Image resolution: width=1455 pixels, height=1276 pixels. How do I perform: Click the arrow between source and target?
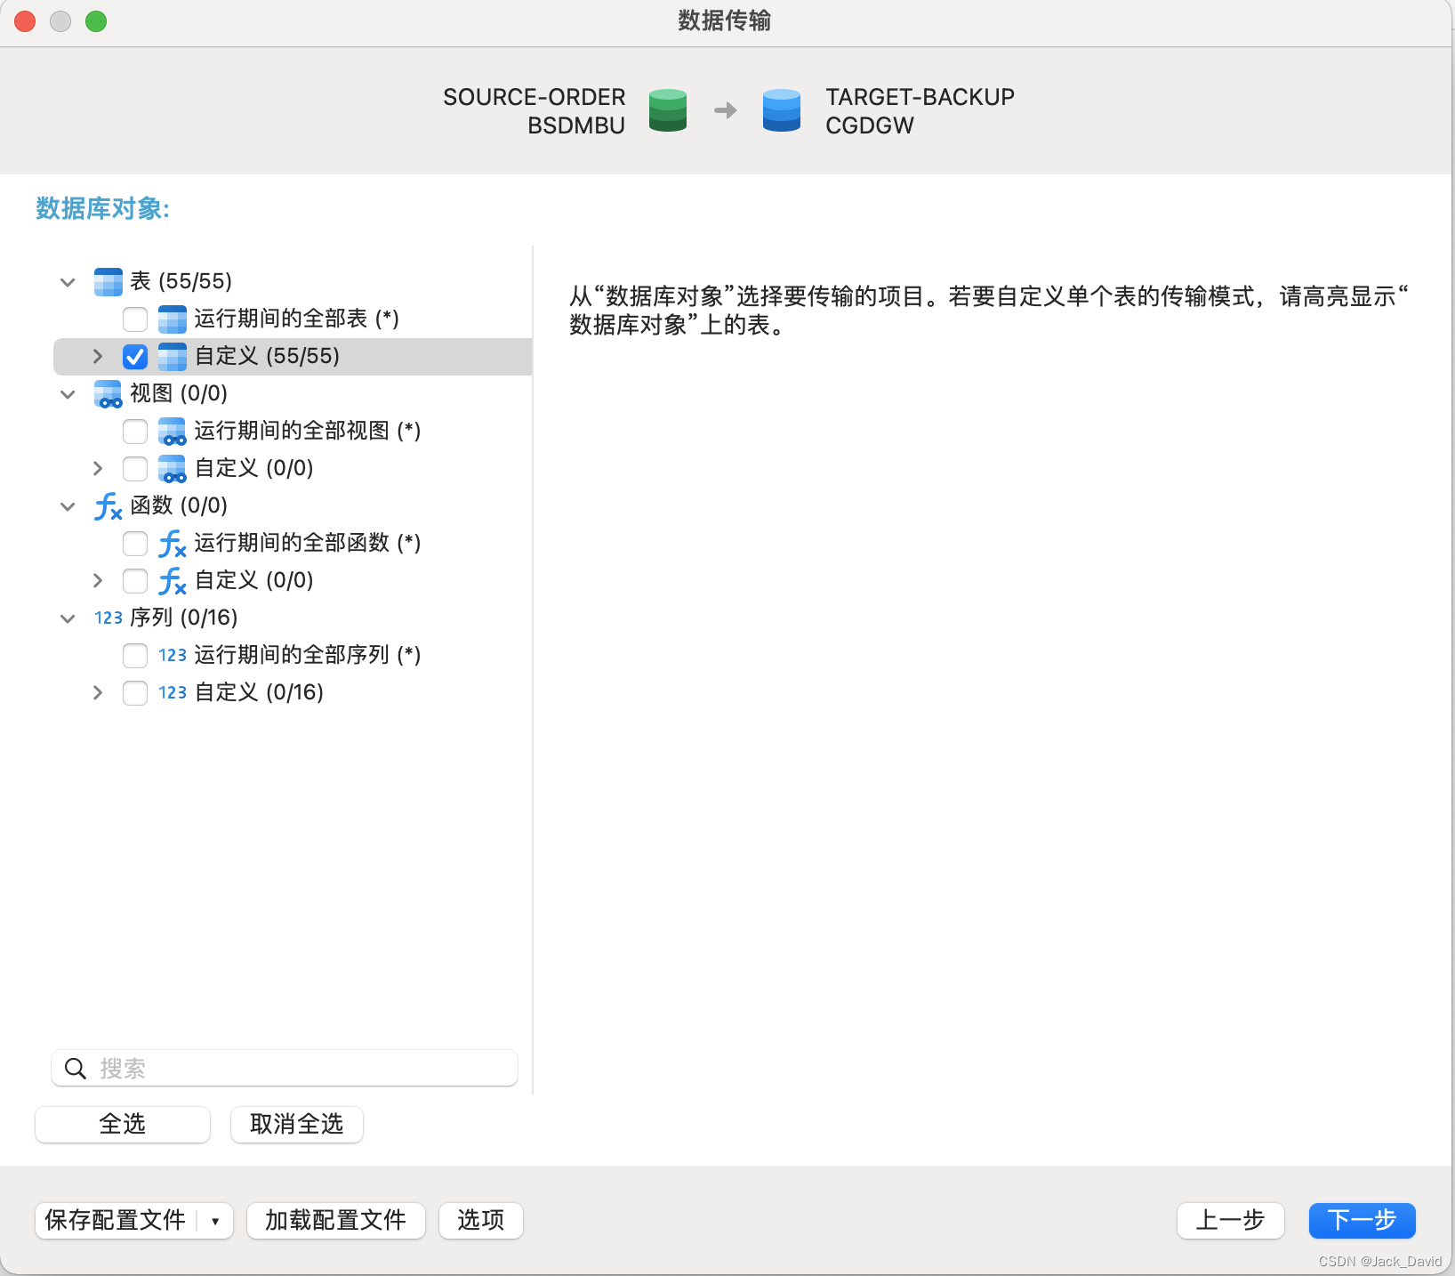pyautogui.click(x=726, y=110)
